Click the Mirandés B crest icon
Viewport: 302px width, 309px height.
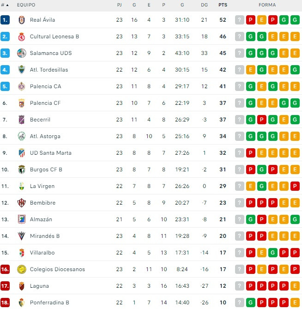22,236
